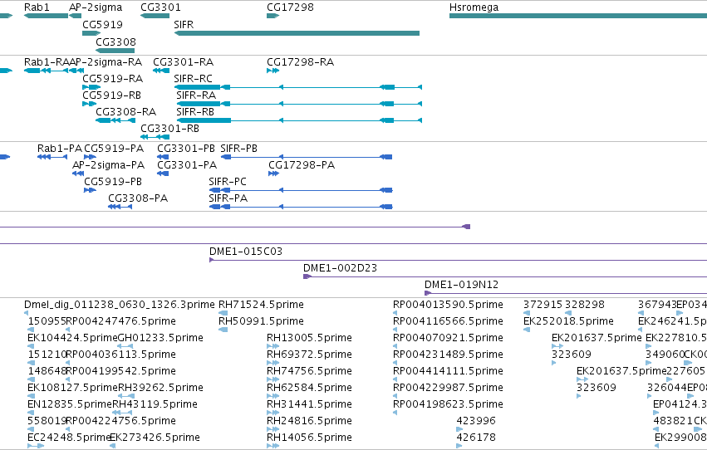Click the AP-2sigma gene label

96,7
